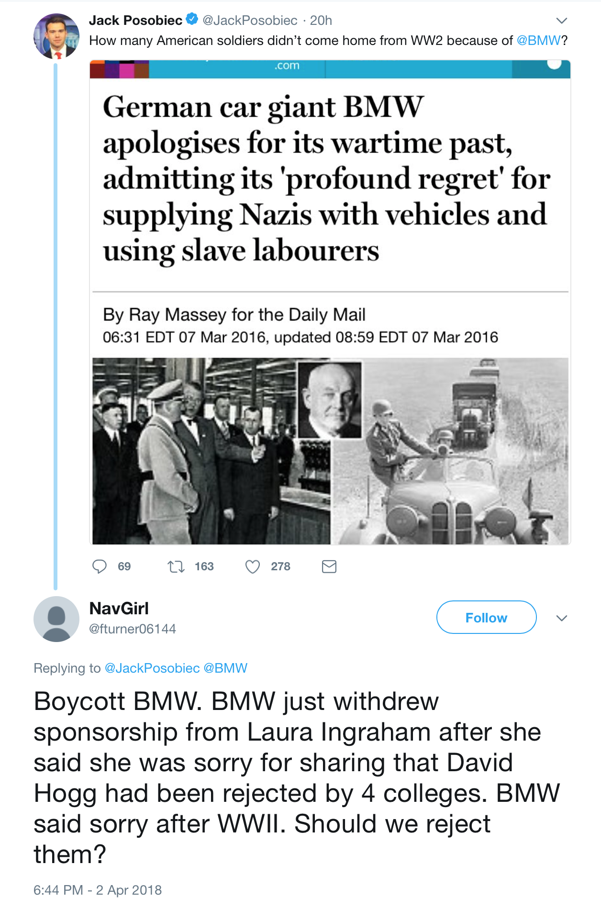Open the NavGirl display name
This screenshot has height=909, width=601.
(119, 609)
